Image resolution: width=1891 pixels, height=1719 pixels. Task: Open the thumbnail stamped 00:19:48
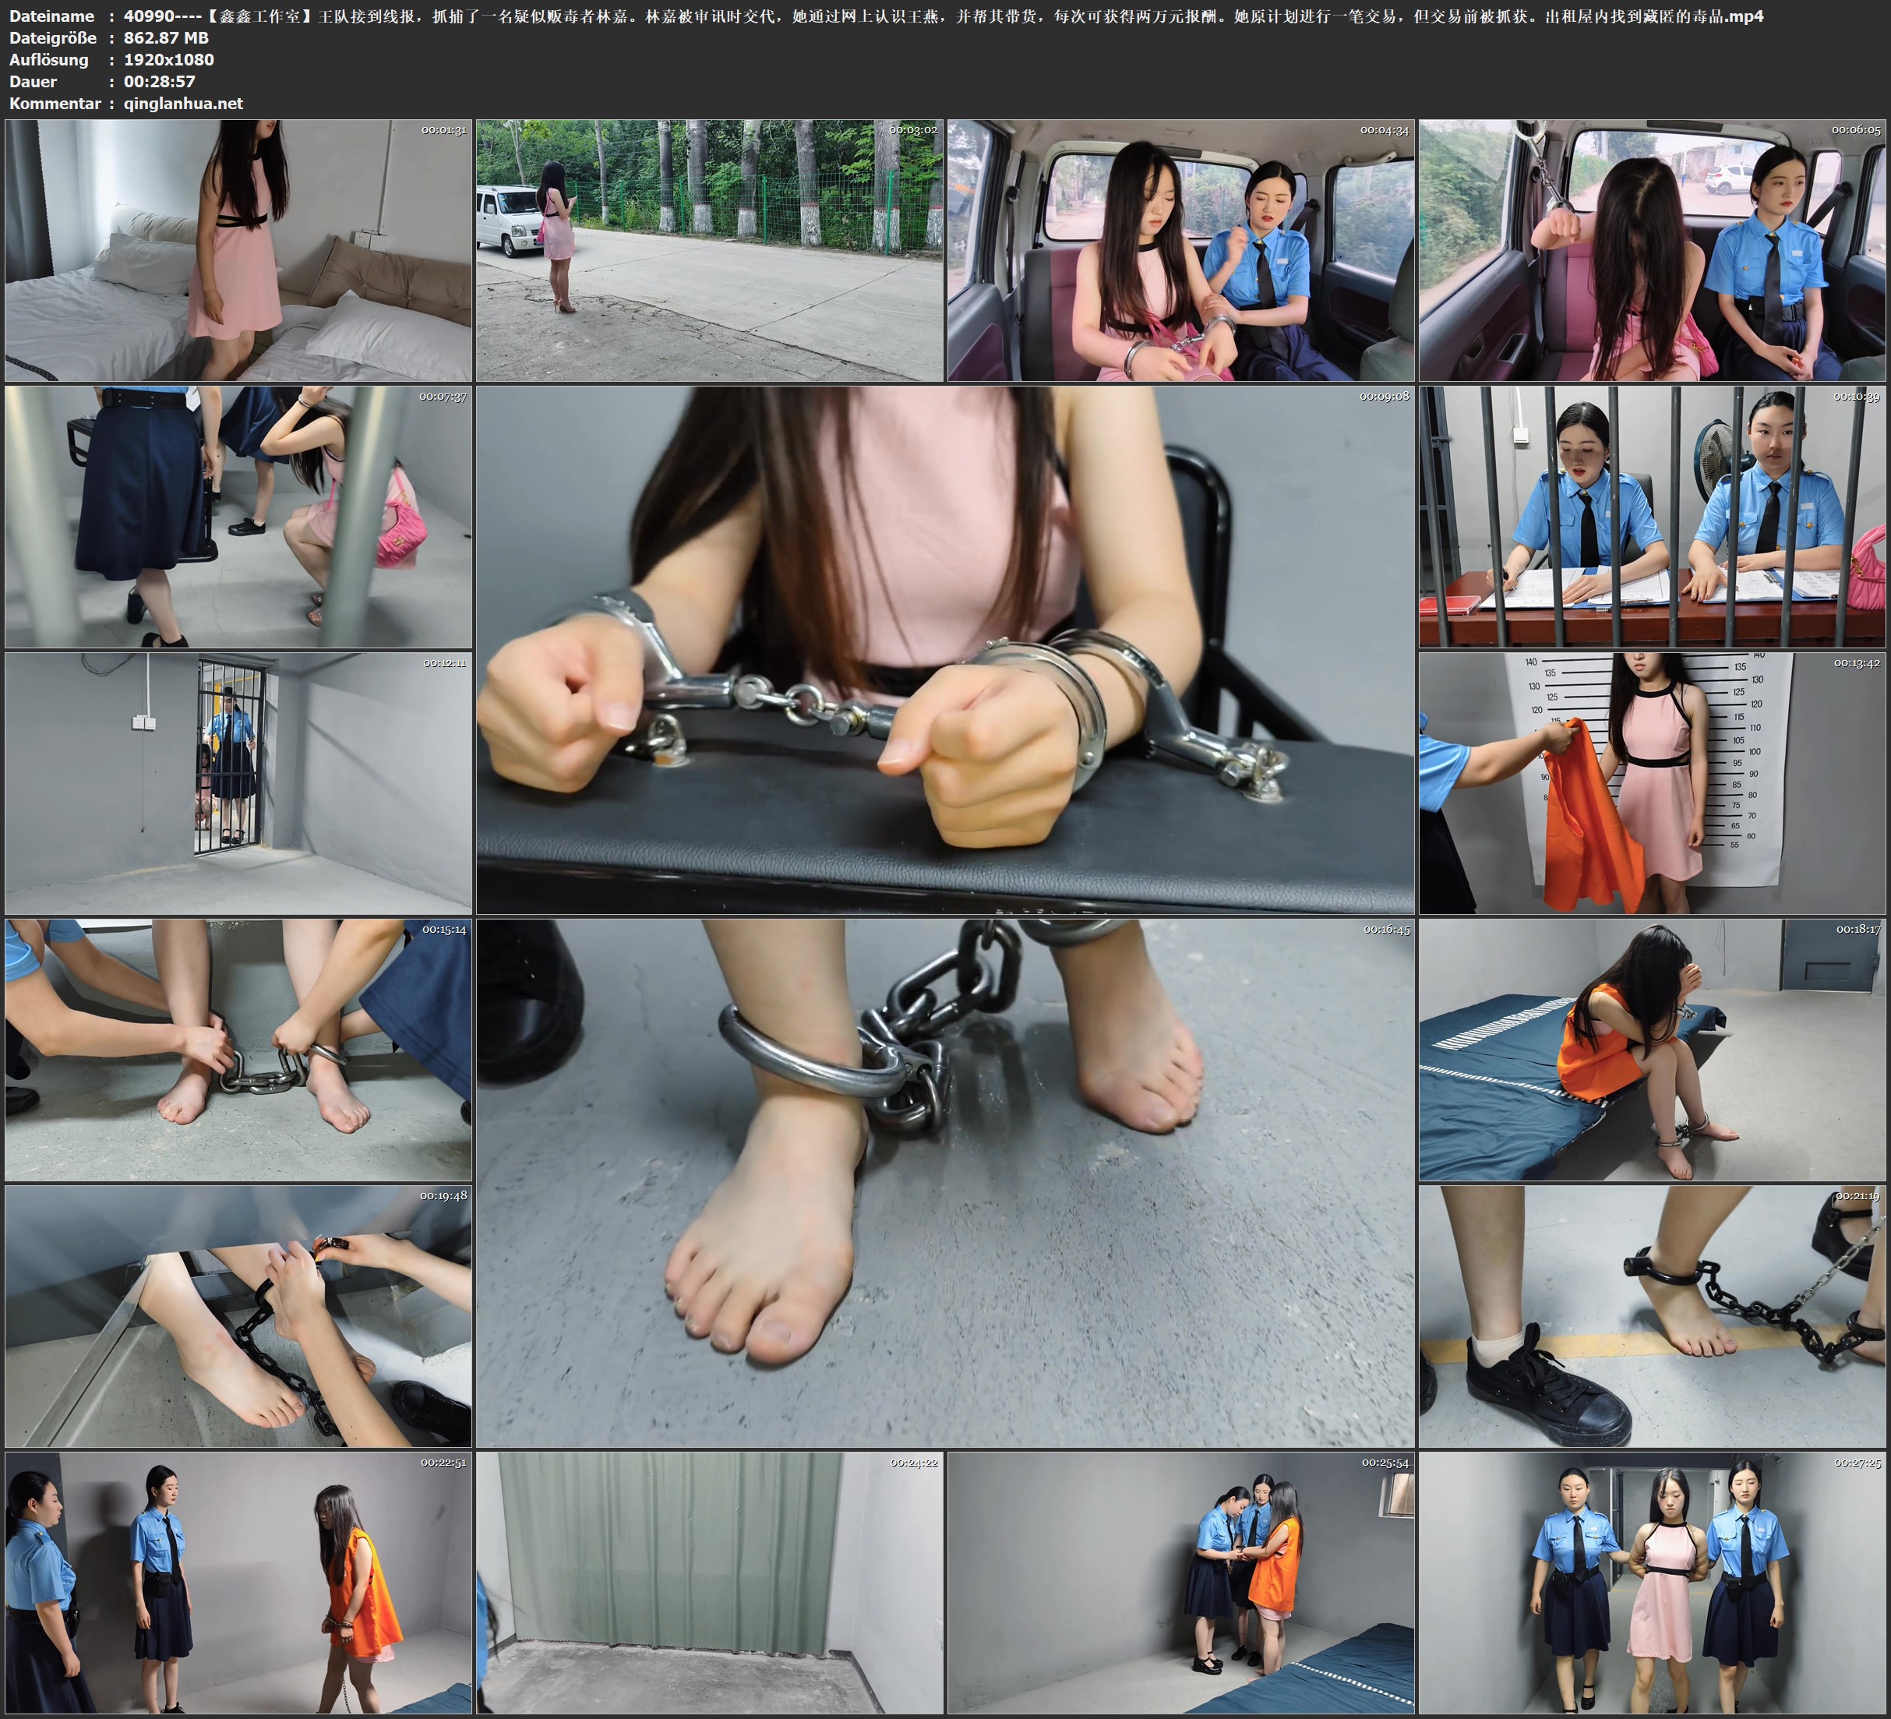click(x=238, y=1316)
